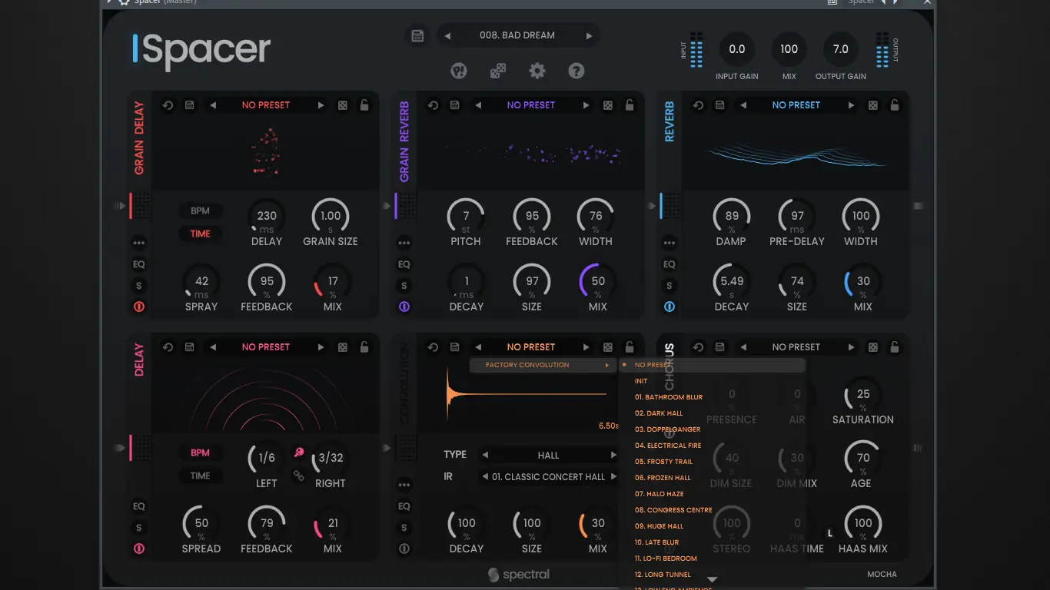Image resolution: width=1050 pixels, height=590 pixels.
Task: Reset the Grain Reverb module
Action: click(x=433, y=105)
